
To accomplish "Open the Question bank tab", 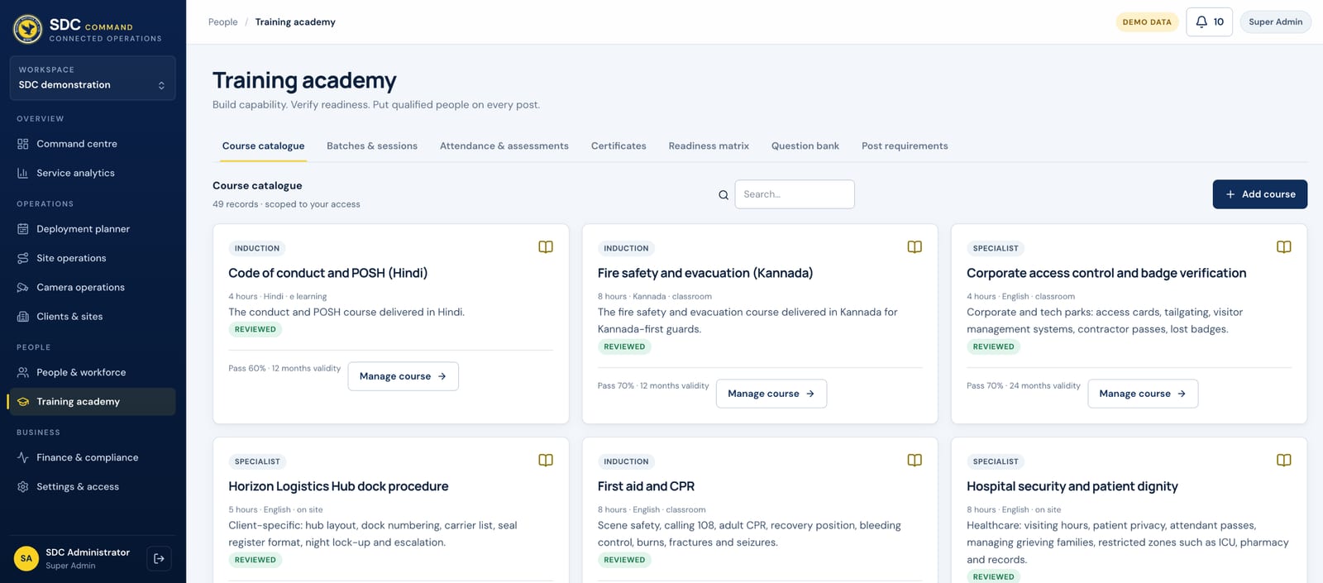I will (805, 146).
